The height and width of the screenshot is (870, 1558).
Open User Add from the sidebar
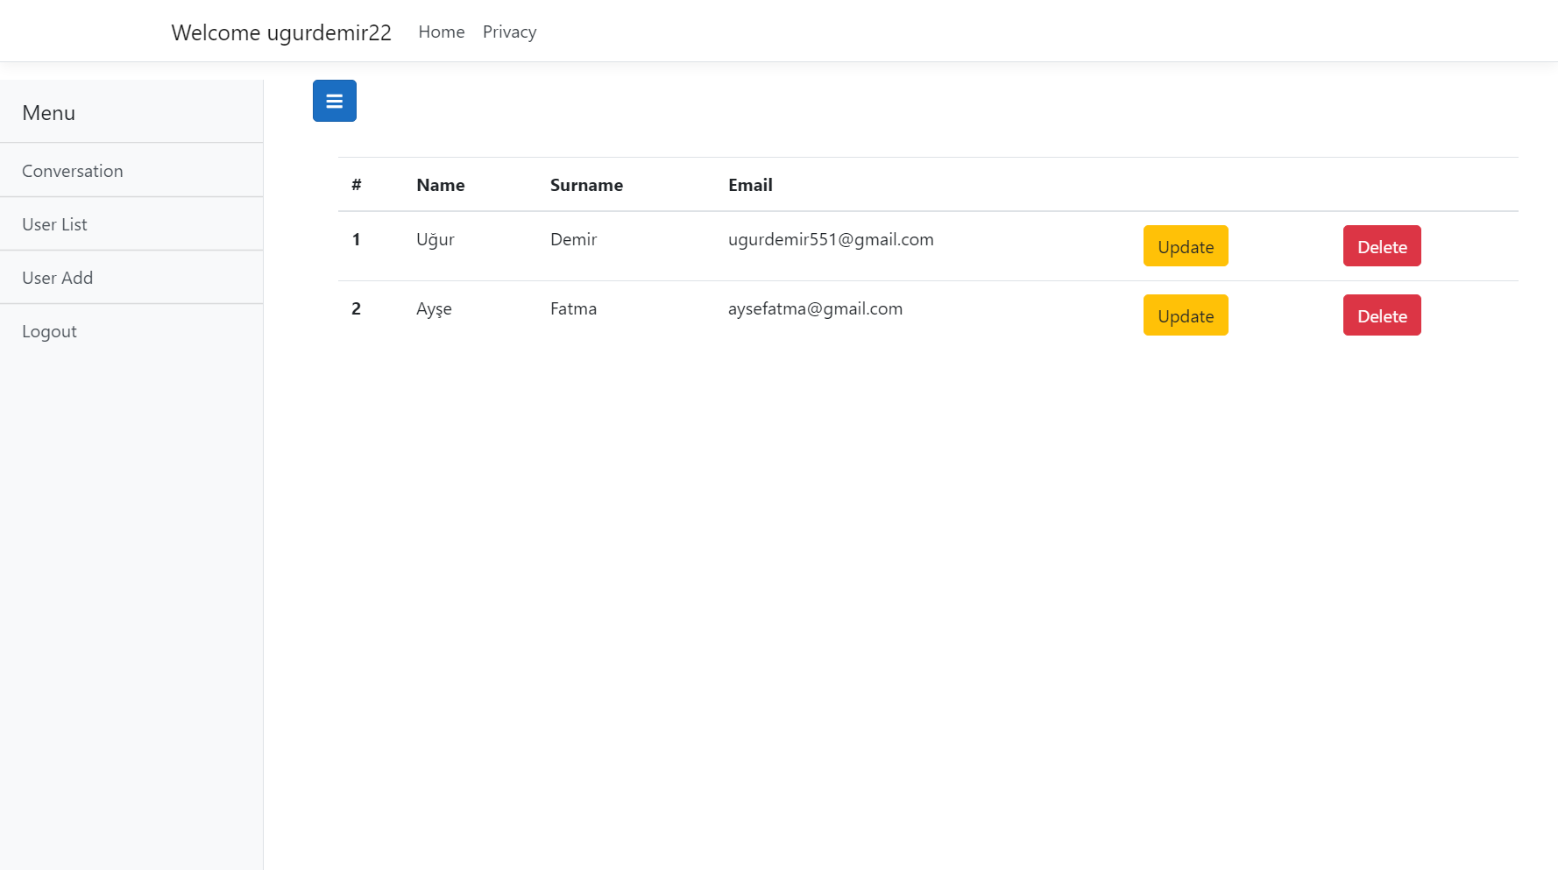pyautogui.click(x=131, y=278)
